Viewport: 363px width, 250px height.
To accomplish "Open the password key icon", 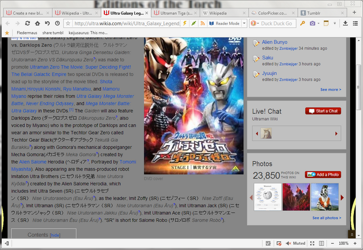I will (x=302, y=23).
